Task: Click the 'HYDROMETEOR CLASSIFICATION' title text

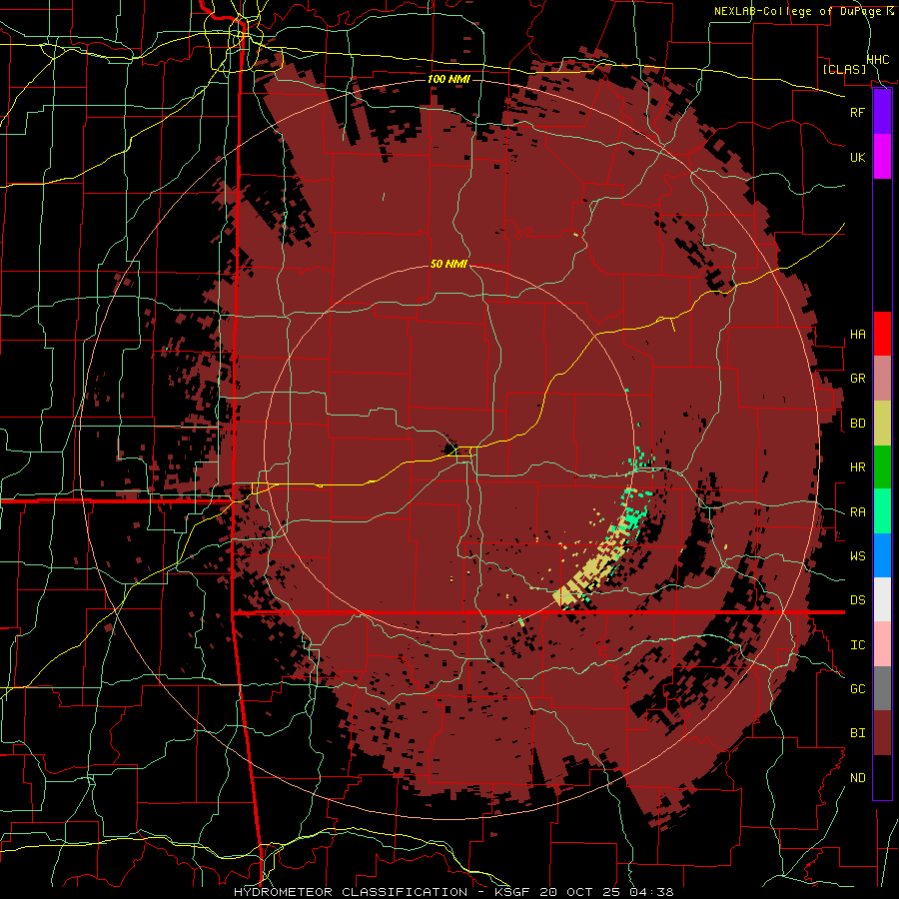Action: click(351, 892)
